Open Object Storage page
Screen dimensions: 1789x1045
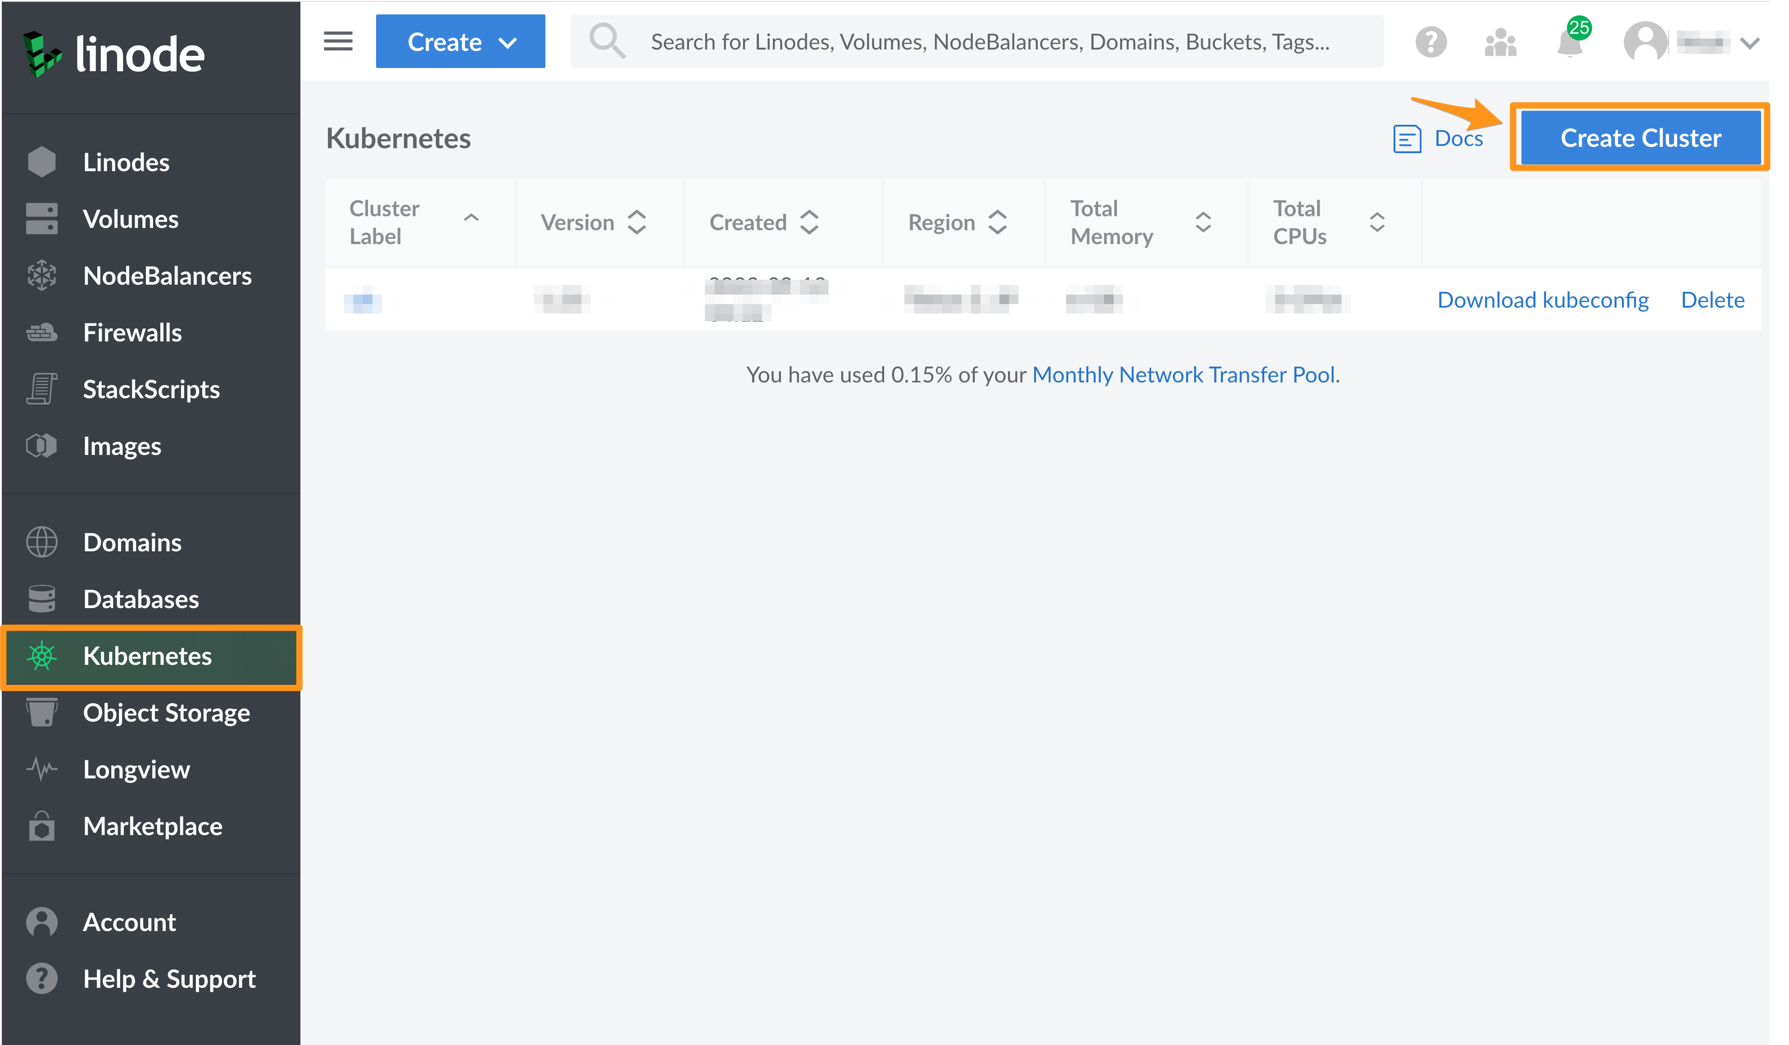167,713
